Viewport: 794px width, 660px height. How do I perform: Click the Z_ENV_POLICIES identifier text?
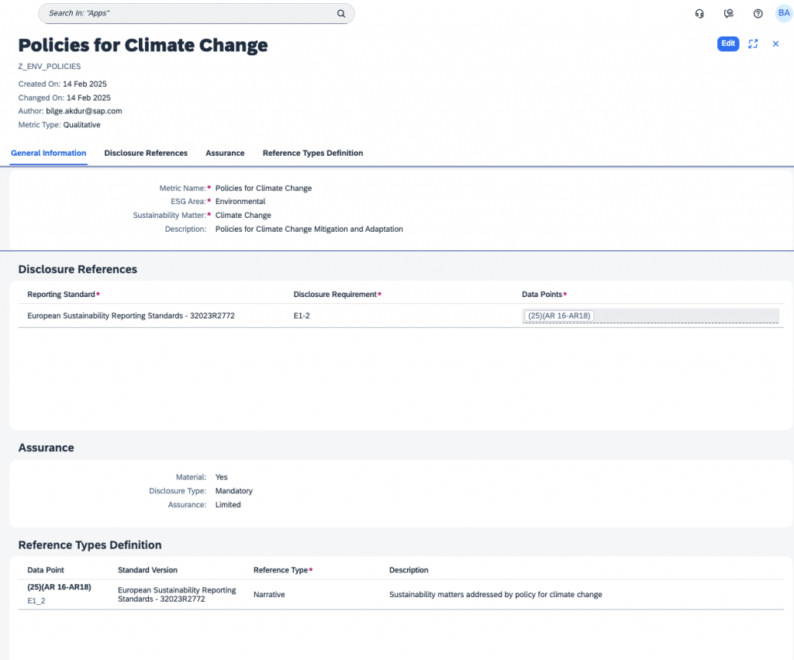[x=49, y=67]
